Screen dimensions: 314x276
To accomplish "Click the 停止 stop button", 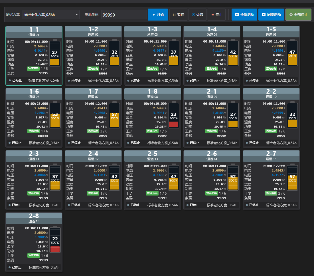I will coord(217,15).
